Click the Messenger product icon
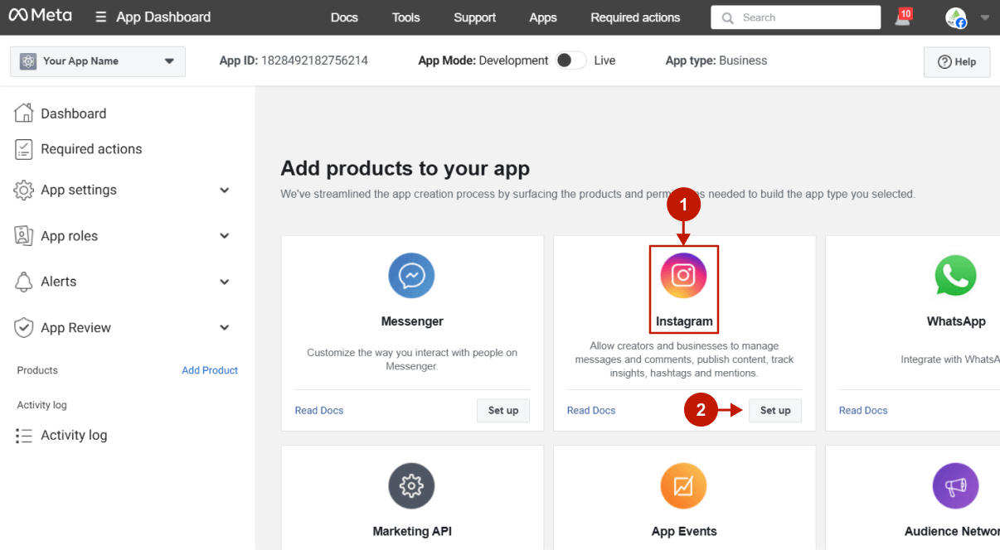This screenshot has width=1000, height=550. [x=412, y=275]
